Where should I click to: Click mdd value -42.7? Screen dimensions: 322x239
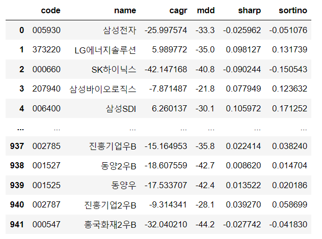coord(205,165)
